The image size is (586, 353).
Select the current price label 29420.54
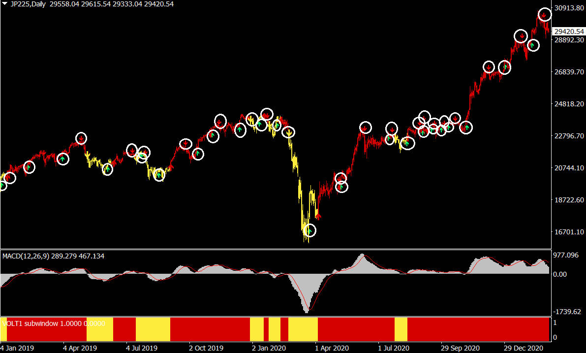point(568,32)
